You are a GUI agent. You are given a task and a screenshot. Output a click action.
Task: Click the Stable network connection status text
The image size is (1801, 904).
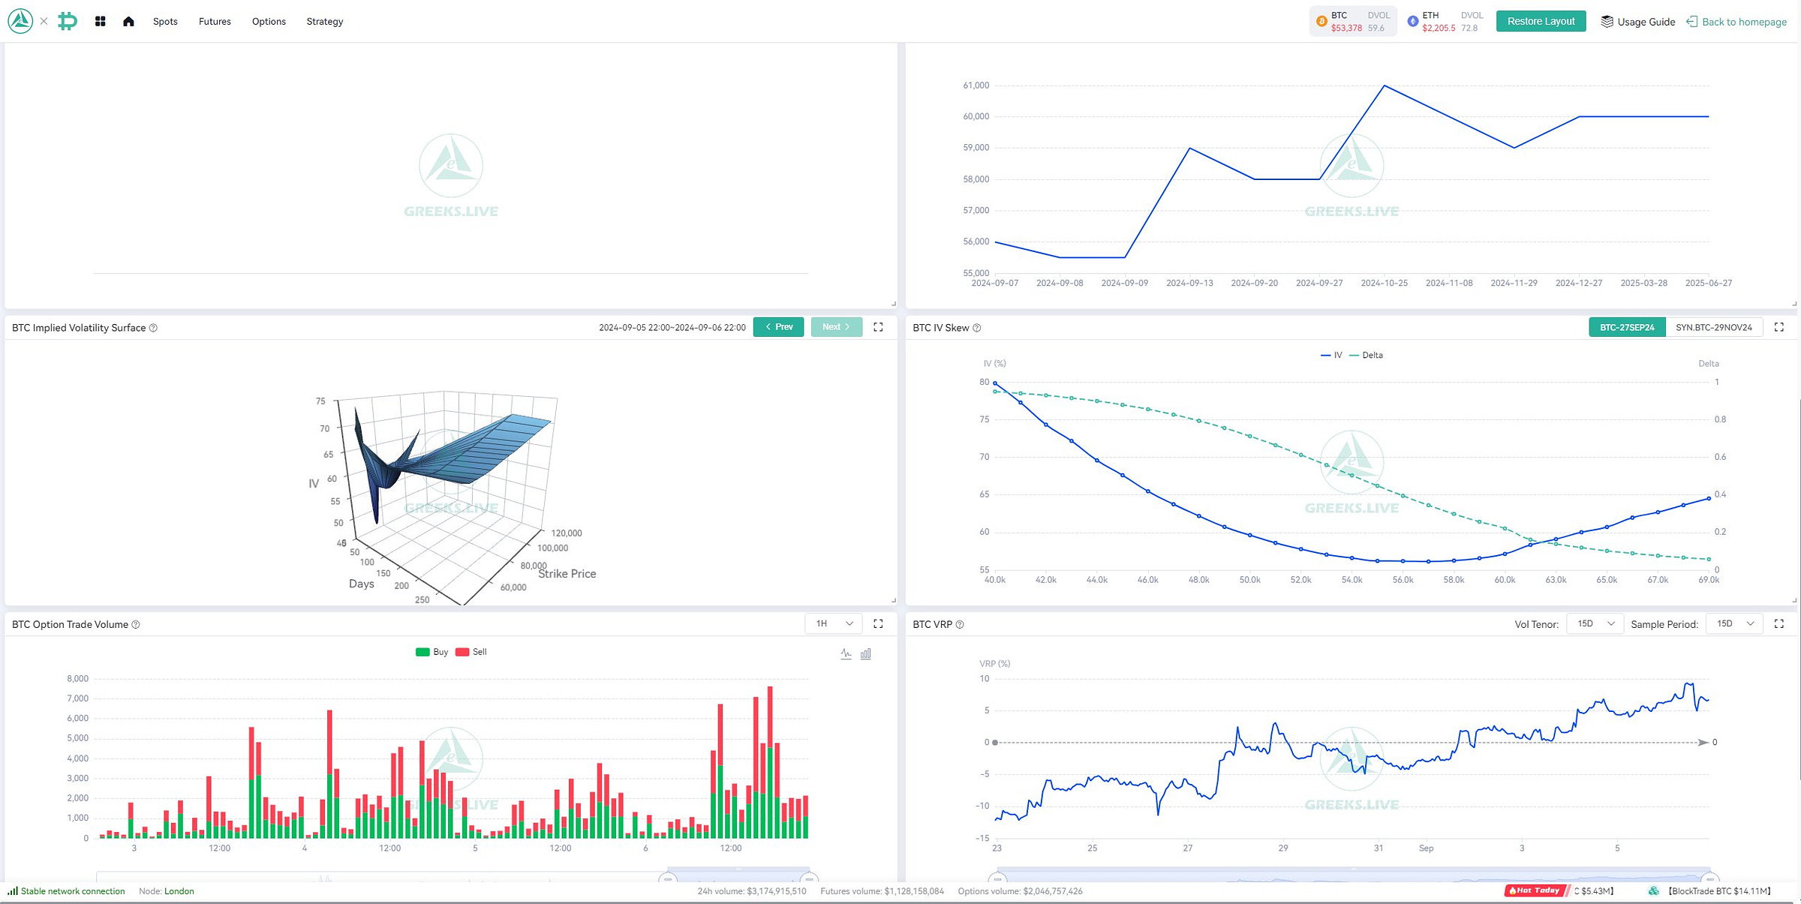pyautogui.click(x=73, y=891)
